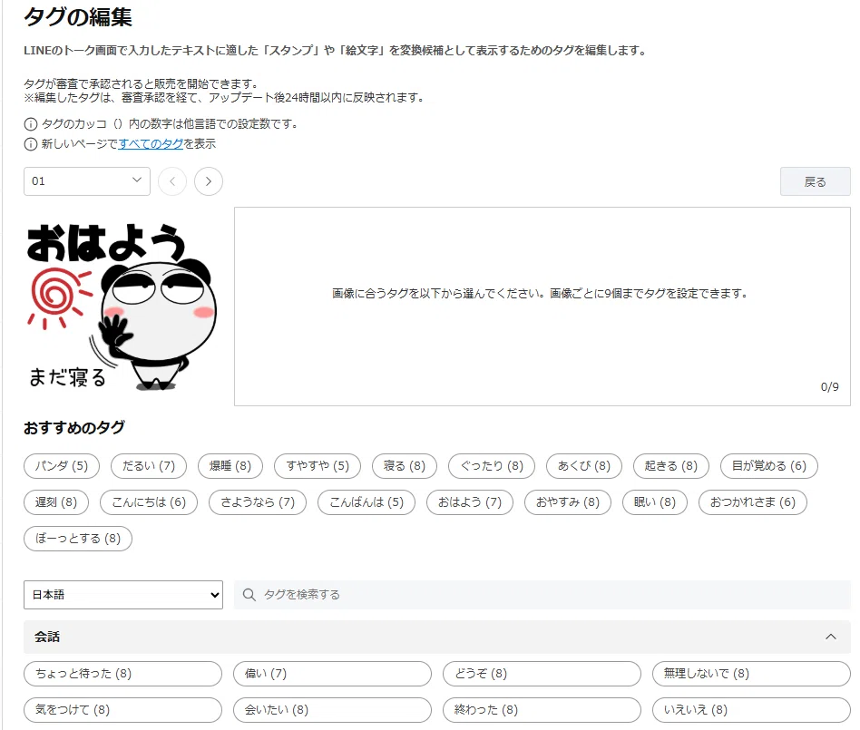Select the パンダ (5) tag
The height and width of the screenshot is (730, 860).
click(62, 466)
